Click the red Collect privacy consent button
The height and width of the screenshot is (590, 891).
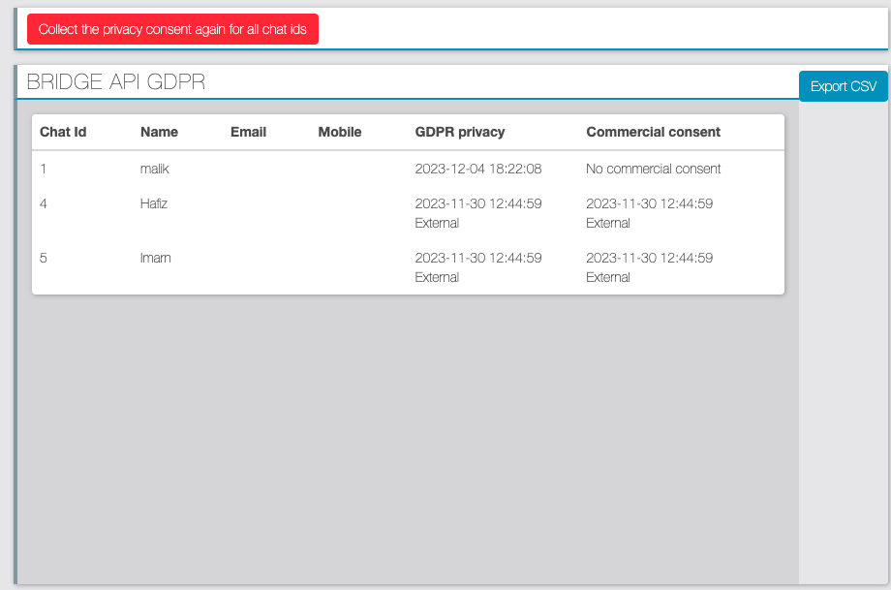[172, 29]
